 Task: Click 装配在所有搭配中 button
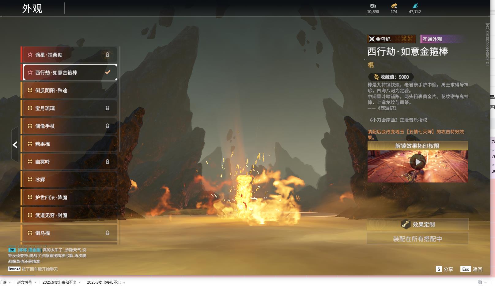click(418, 239)
